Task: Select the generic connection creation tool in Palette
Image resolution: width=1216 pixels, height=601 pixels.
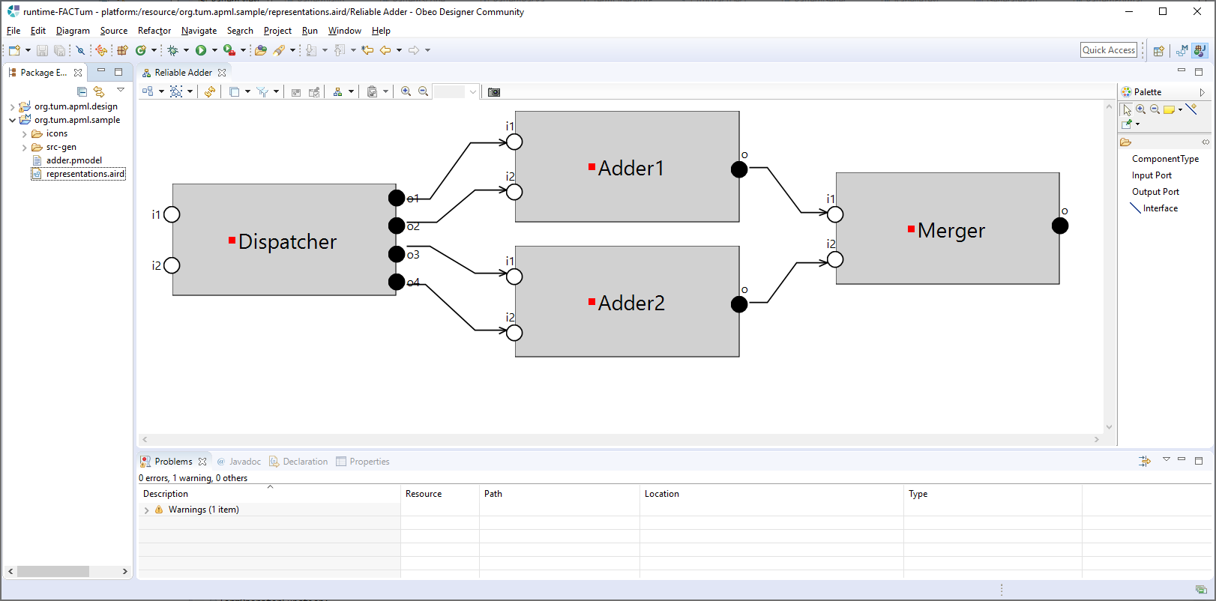Action: (1192, 109)
